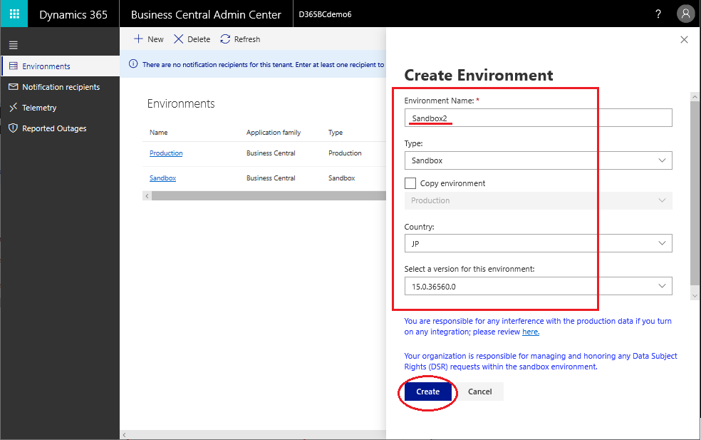Click the Application family column header
The image size is (701, 440).
click(x=273, y=133)
